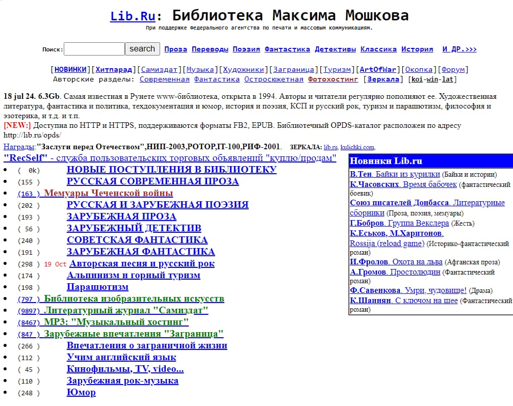Screen dimensions: 513x406
Task: Open the Туризм menu link
Action: coord(337,70)
